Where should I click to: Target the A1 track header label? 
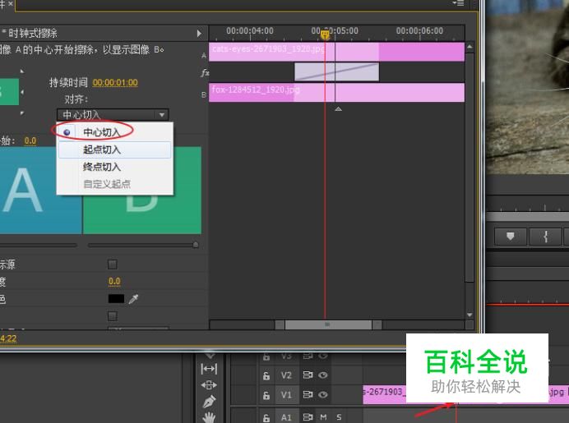(x=286, y=417)
